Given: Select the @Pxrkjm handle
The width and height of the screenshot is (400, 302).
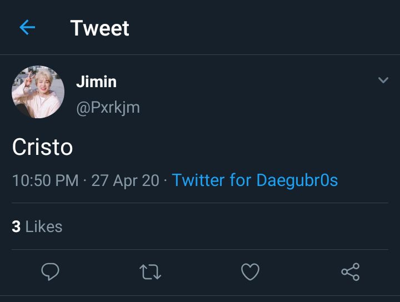Looking at the screenshot, I should (108, 108).
